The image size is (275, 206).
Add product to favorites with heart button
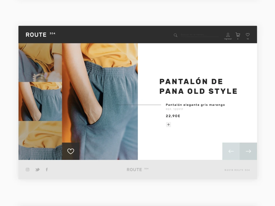pos(71,151)
